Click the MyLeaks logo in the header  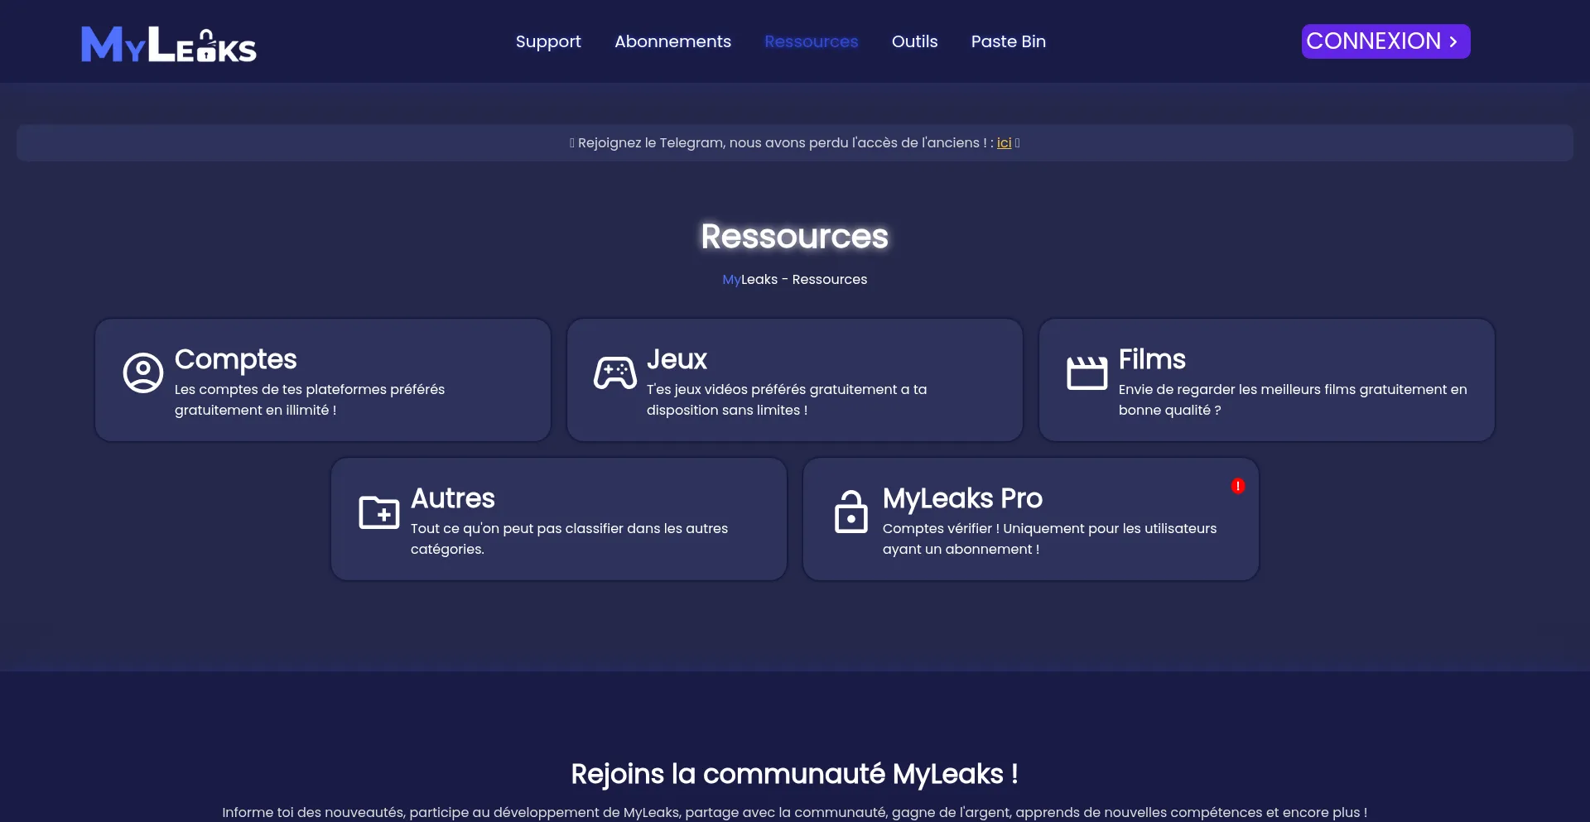[x=169, y=44]
